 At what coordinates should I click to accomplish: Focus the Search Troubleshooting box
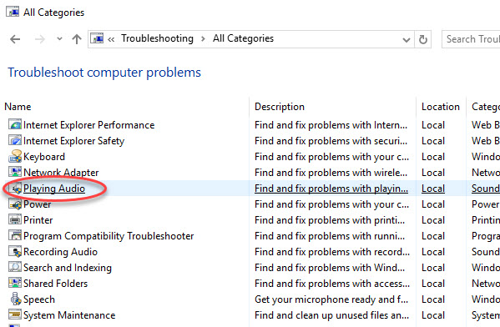pyautogui.click(x=471, y=39)
